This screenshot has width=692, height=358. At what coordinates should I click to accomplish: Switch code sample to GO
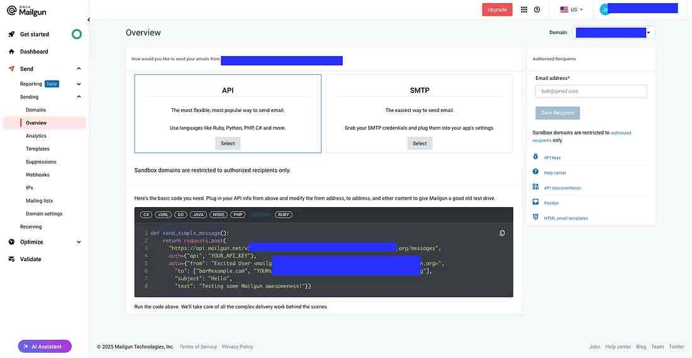[181, 215]
